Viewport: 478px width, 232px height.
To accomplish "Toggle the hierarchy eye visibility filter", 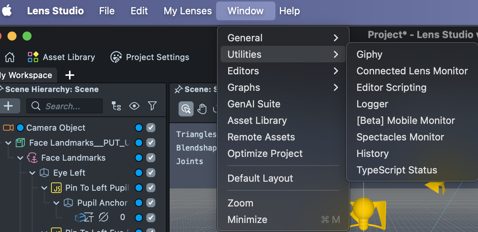I will pyautogui.click(x=134, y=106).
